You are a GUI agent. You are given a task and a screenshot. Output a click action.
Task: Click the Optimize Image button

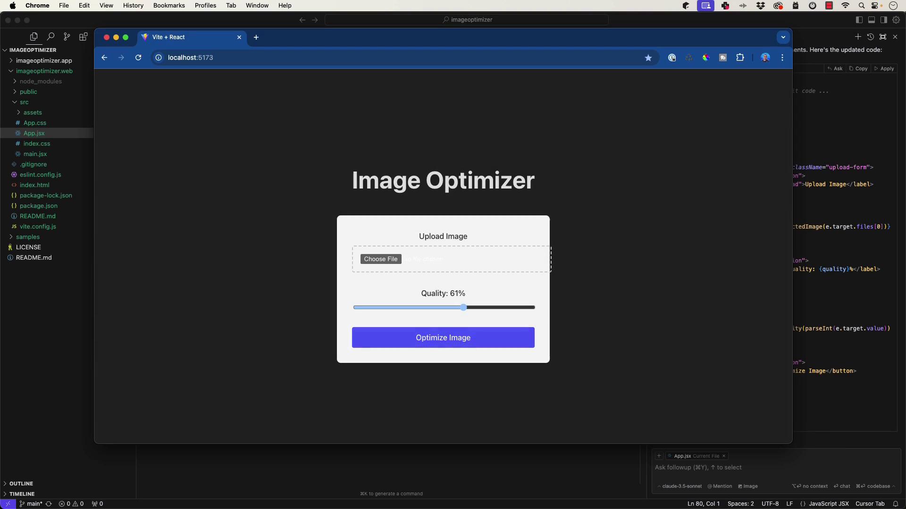click(443, 337)
